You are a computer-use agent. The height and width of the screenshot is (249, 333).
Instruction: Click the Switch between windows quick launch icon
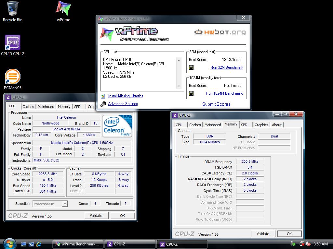(x=31, y=244)
